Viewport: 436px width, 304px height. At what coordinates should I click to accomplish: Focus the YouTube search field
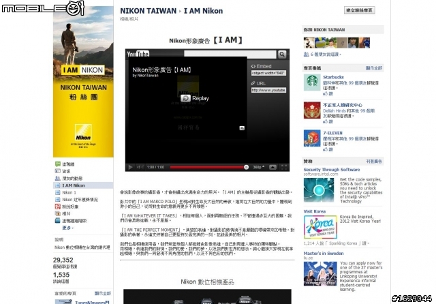click(230, 55)
